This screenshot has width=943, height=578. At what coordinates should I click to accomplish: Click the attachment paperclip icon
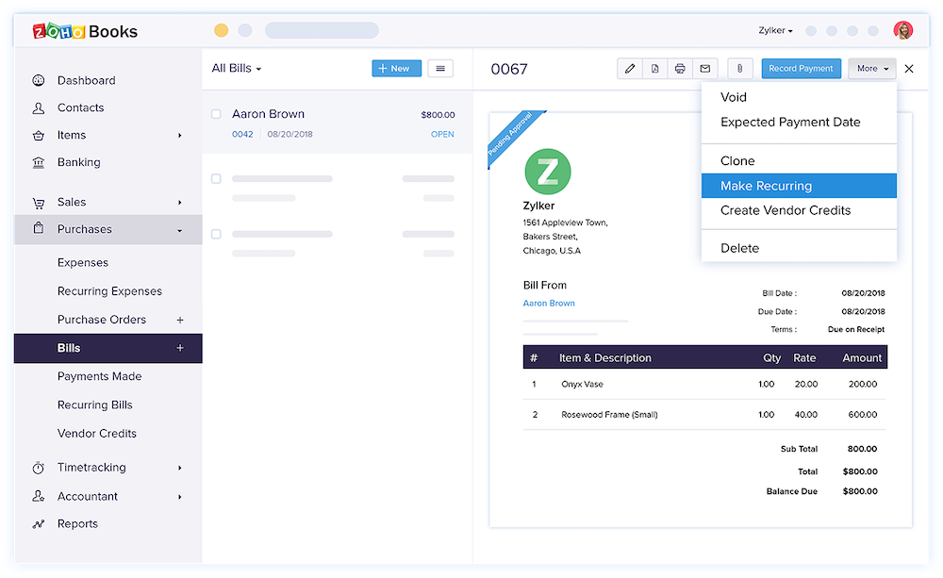pos(739,69)
